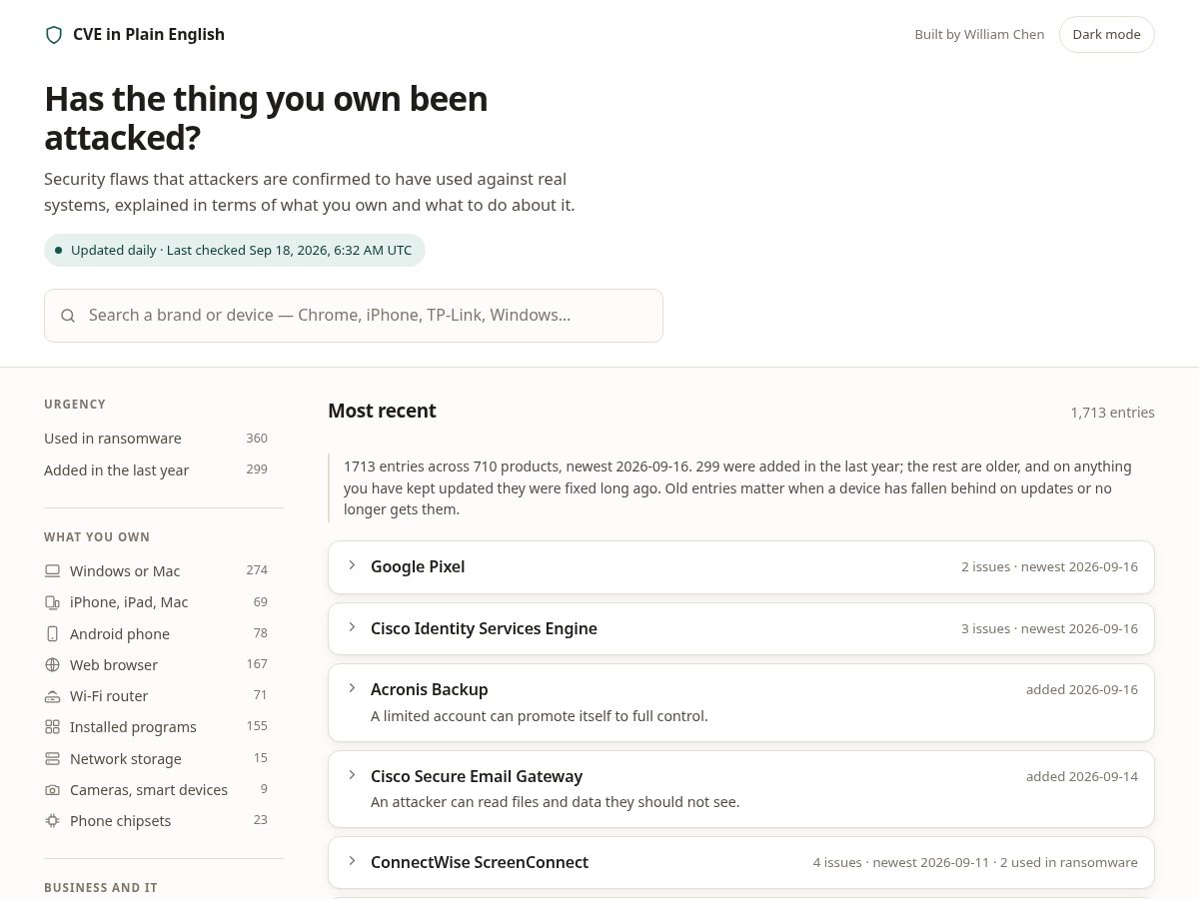The height and width of the screenshot is (899, 1199).
Task: Select the Installed programs filter
Action: [156, 727]
